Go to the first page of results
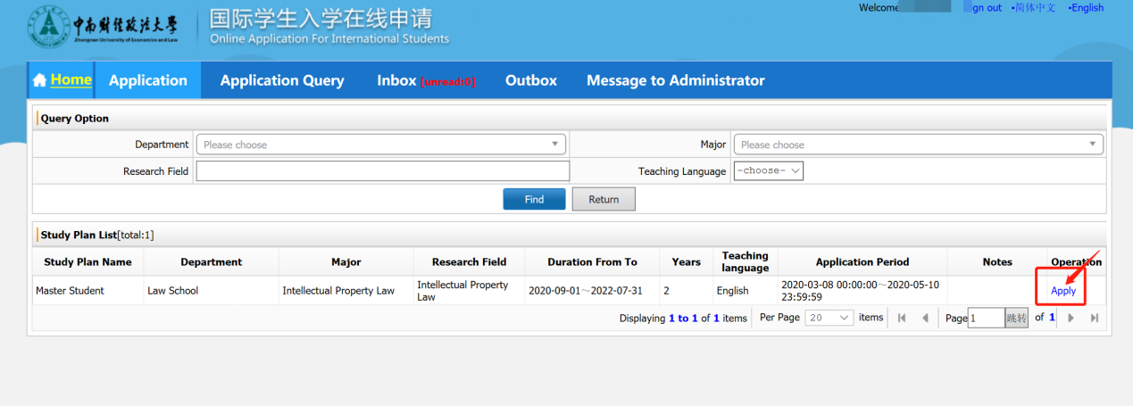The height and width of the screenshot is (406, 1133). point(902,318)
